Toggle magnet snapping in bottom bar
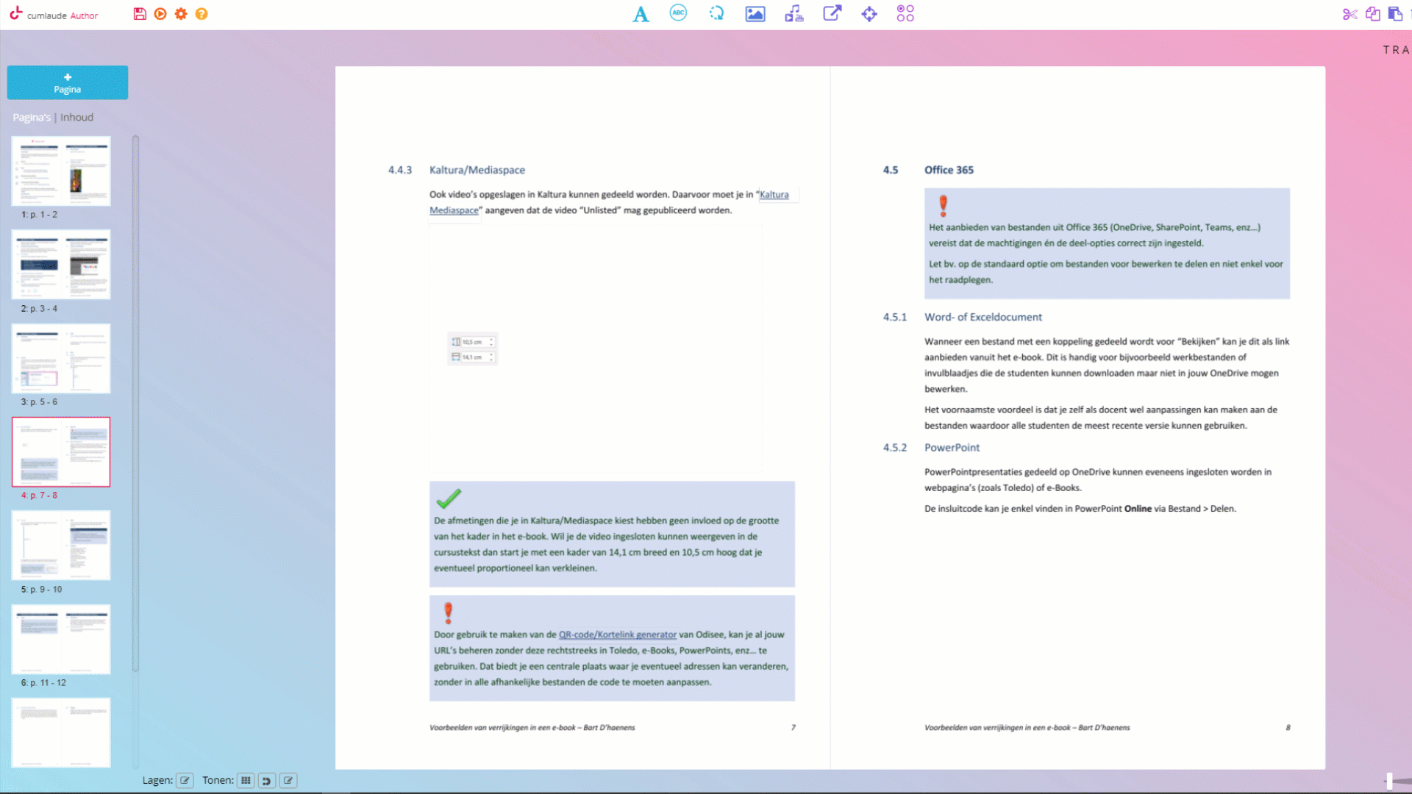Screen dimensions: 1412x794 coord(267,781)
